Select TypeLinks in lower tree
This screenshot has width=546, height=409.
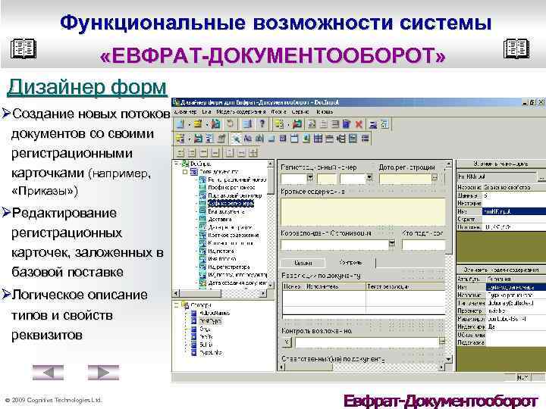211,352
